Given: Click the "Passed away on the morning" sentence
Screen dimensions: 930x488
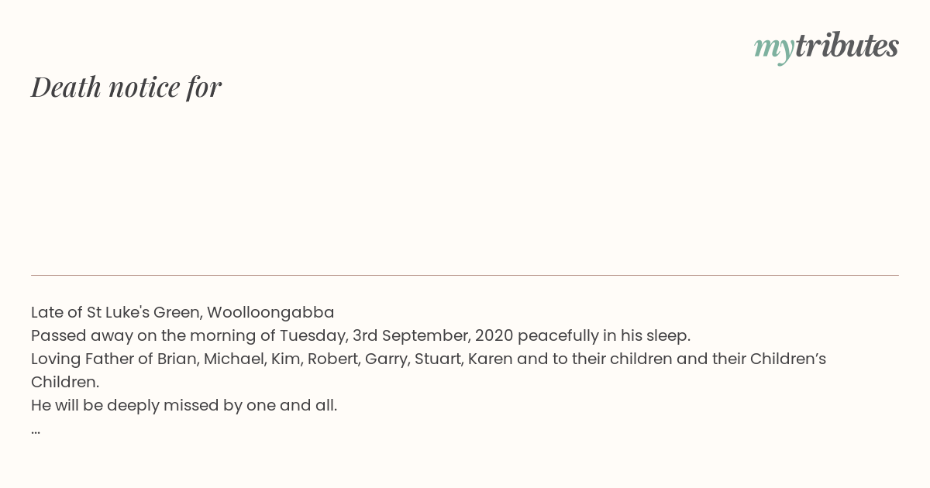Looking at the screenshot, I should tap(360, 336).
